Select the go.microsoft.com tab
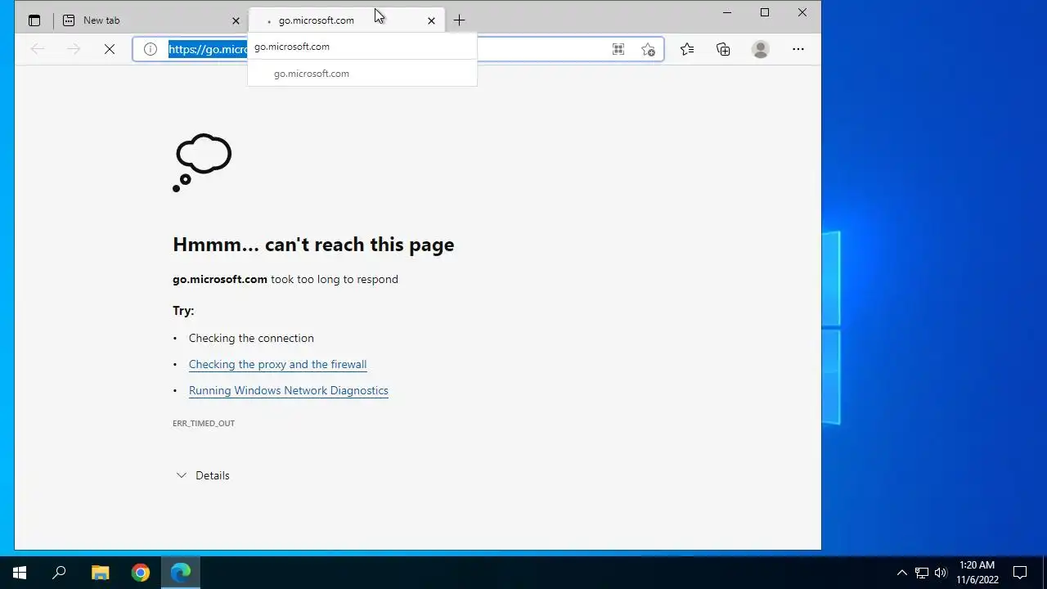Viewport: 1047px width, 589px height. point(347,20)
